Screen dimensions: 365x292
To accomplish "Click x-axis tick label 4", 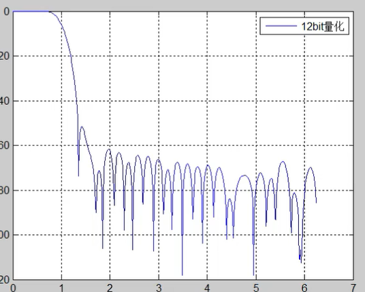I will tap(207, 288).
